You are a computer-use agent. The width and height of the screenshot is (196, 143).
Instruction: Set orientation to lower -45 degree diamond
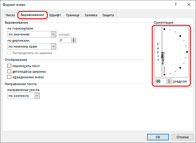click(x=180, y=68)
